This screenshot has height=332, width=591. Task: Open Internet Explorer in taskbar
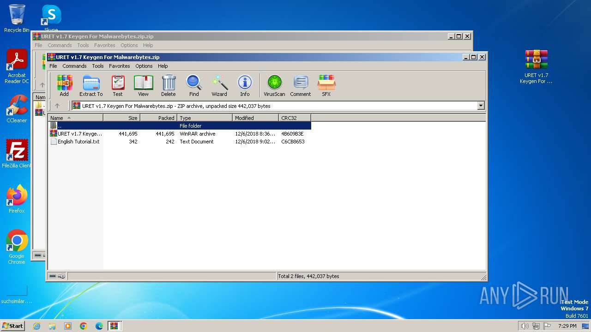36,326
